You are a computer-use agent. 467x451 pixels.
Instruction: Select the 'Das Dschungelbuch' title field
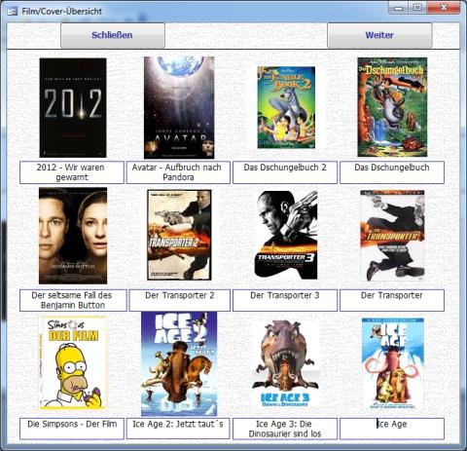coord(392,172)
